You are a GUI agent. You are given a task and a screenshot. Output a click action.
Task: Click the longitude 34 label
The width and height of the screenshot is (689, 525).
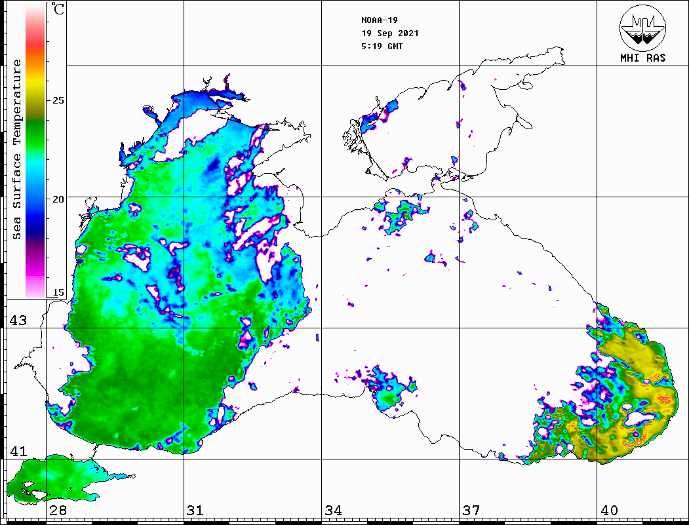[x=333, y=511]
